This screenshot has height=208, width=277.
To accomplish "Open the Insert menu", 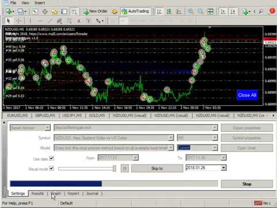I will (x=40, y=3).
